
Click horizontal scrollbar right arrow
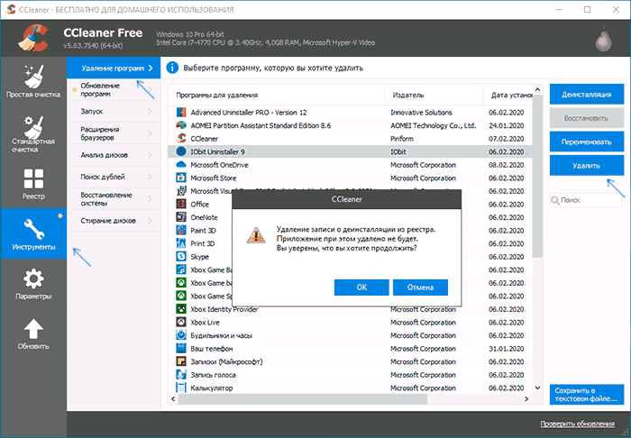tap(526, 399)
